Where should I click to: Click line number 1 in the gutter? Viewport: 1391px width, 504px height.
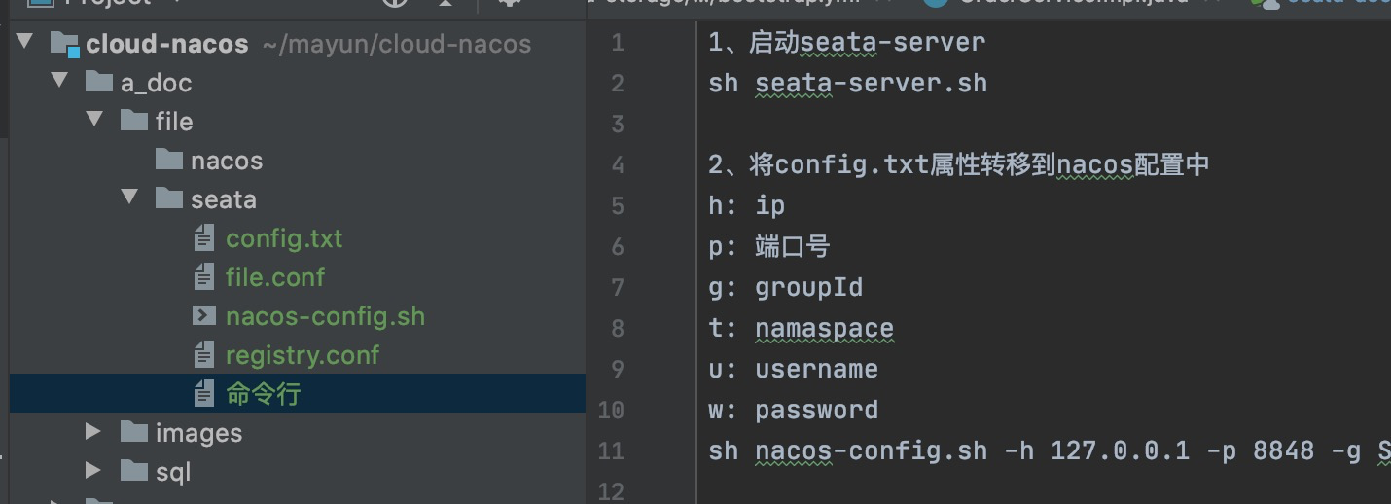[x=618, y=43]
